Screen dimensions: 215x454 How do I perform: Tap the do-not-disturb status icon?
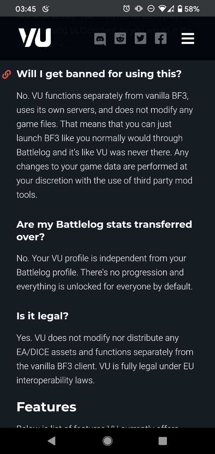coord(151,8)
